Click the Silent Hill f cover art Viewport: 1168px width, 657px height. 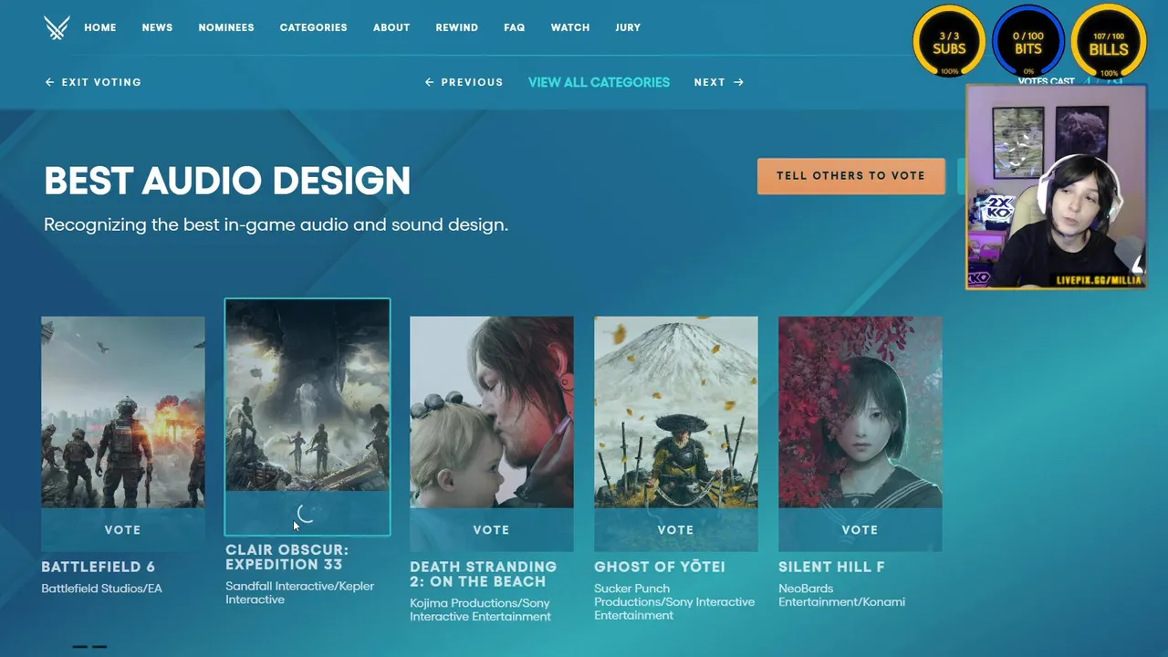click(x=860, y=412)
